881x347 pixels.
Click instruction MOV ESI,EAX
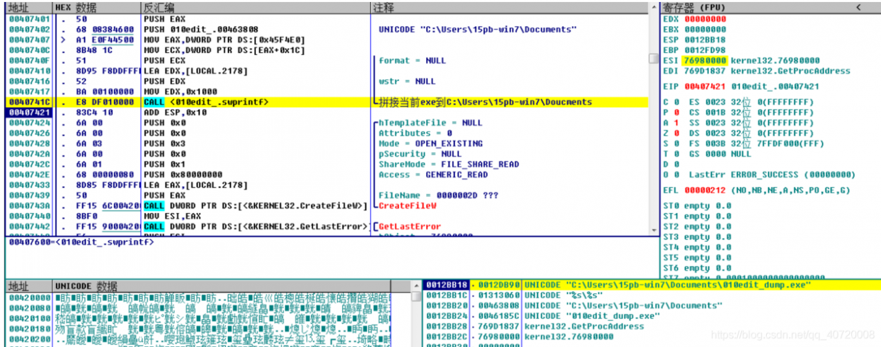point(171,216)
